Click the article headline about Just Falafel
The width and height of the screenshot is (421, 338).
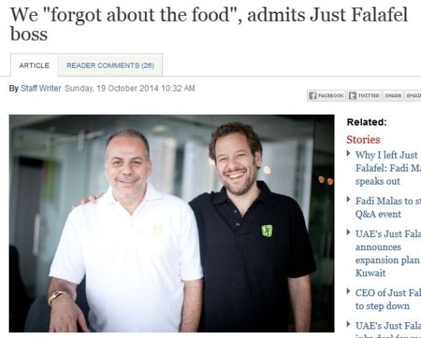pyautogui.click(x=209, y=25)
